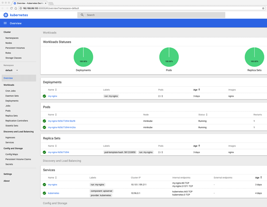Open Namespaces in the Cluster menu
This screenshot has height=207, width=267.
(12, 38)
